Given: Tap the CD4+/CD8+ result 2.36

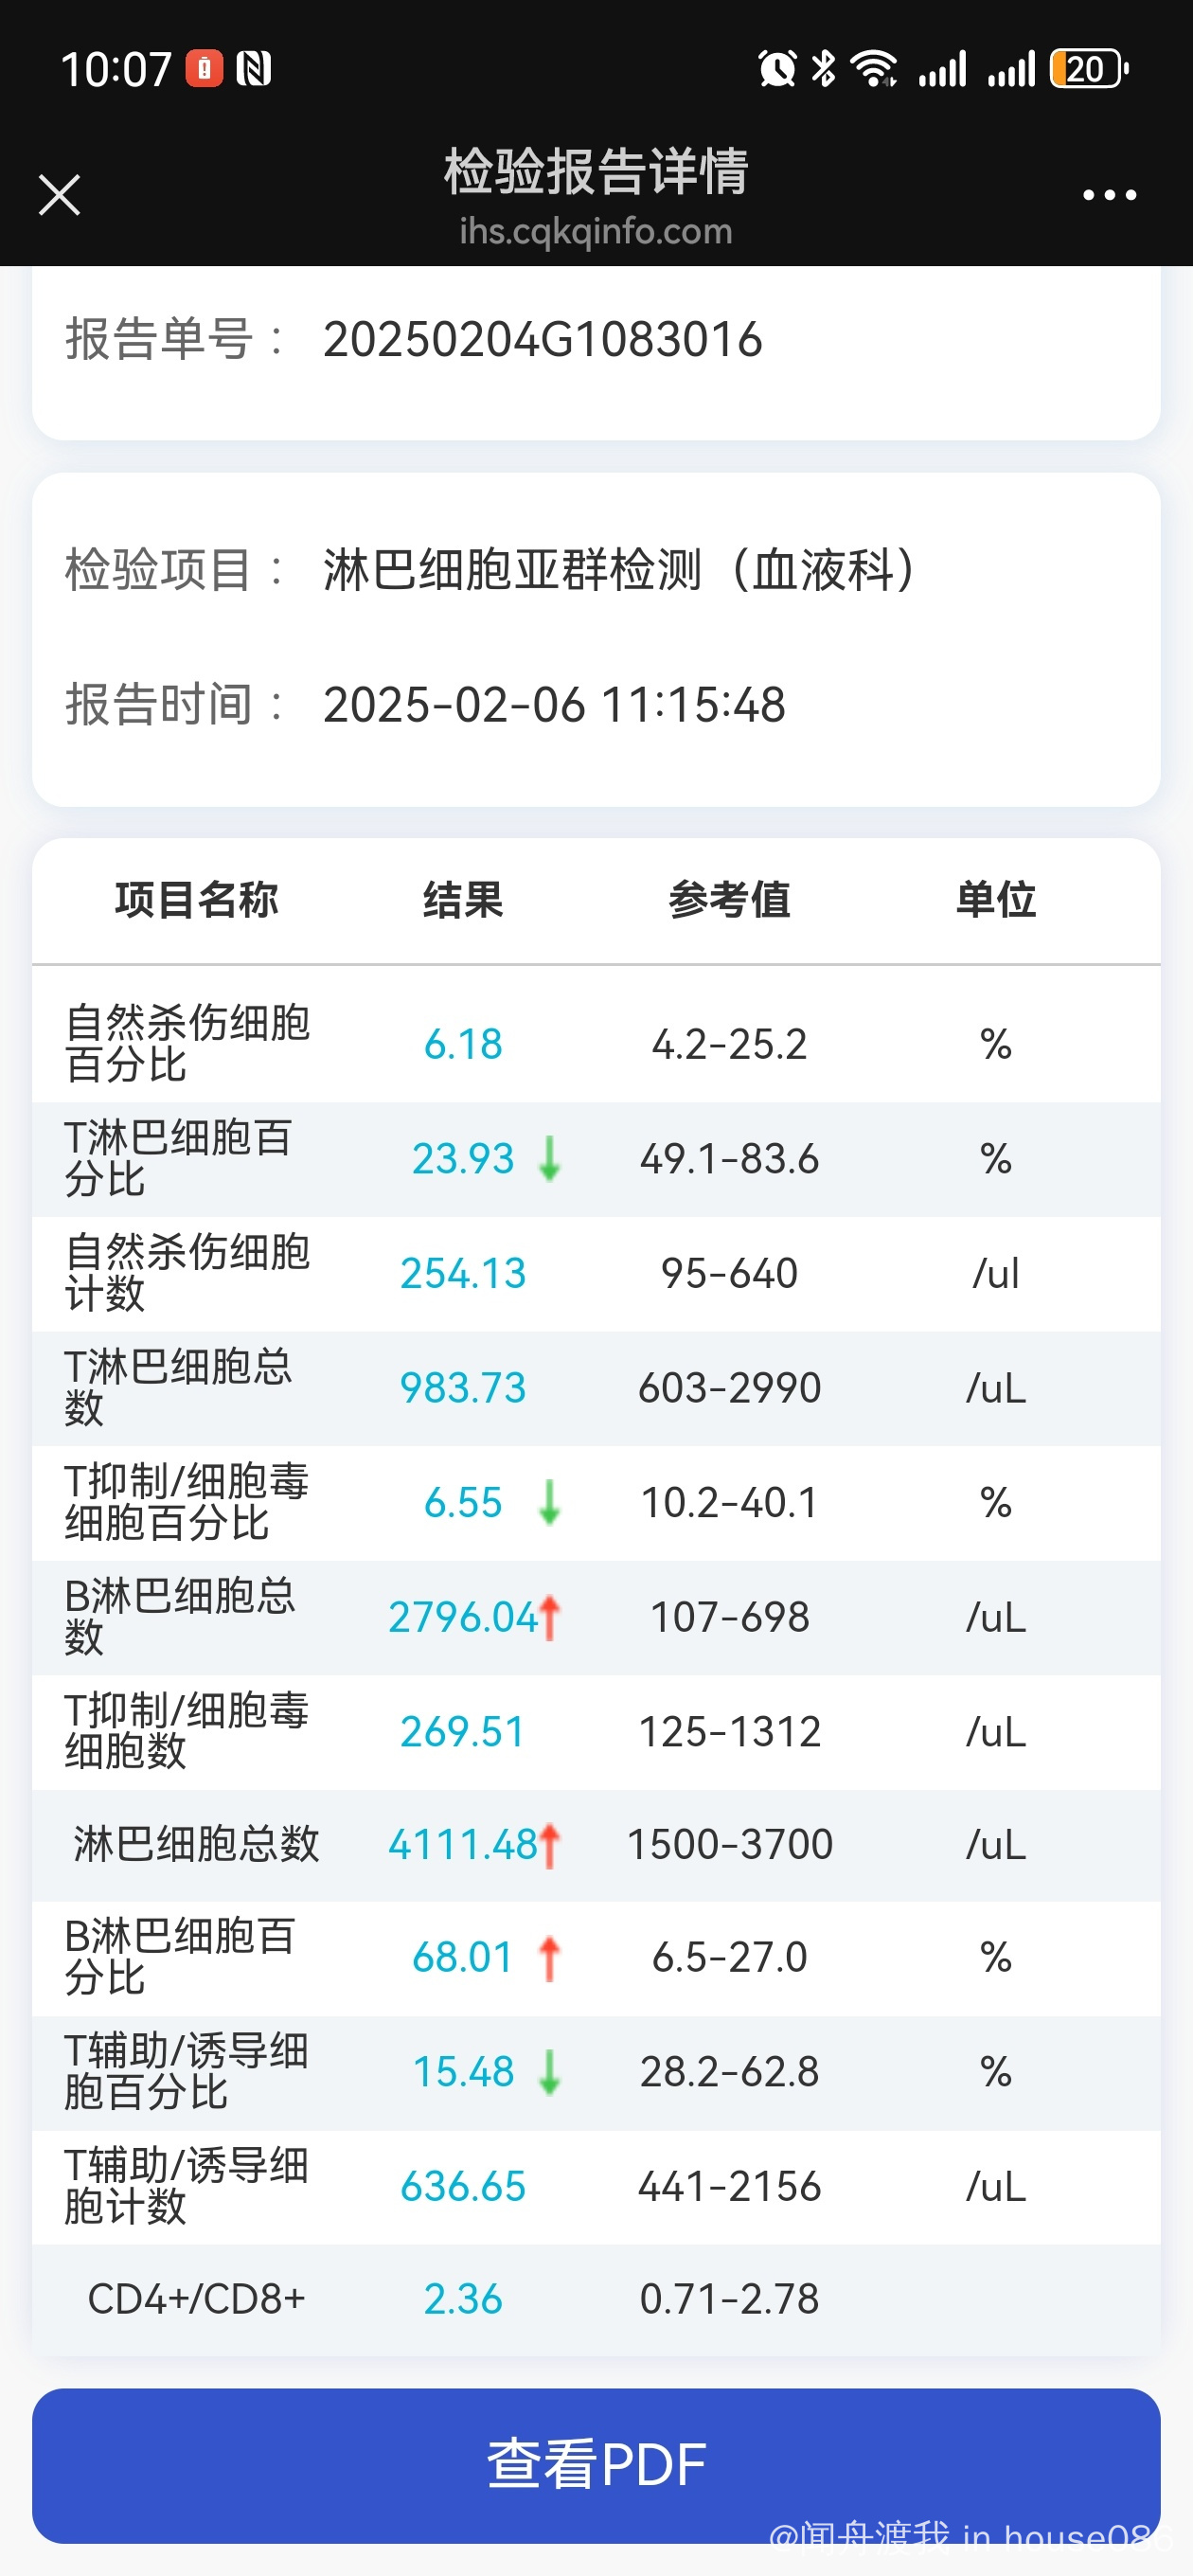Looking at the screenshot, I should [x=463, y=2299].
